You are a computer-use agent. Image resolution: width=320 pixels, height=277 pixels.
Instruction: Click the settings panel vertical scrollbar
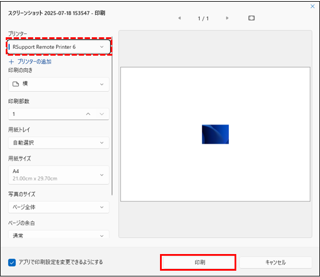point(112,116)
